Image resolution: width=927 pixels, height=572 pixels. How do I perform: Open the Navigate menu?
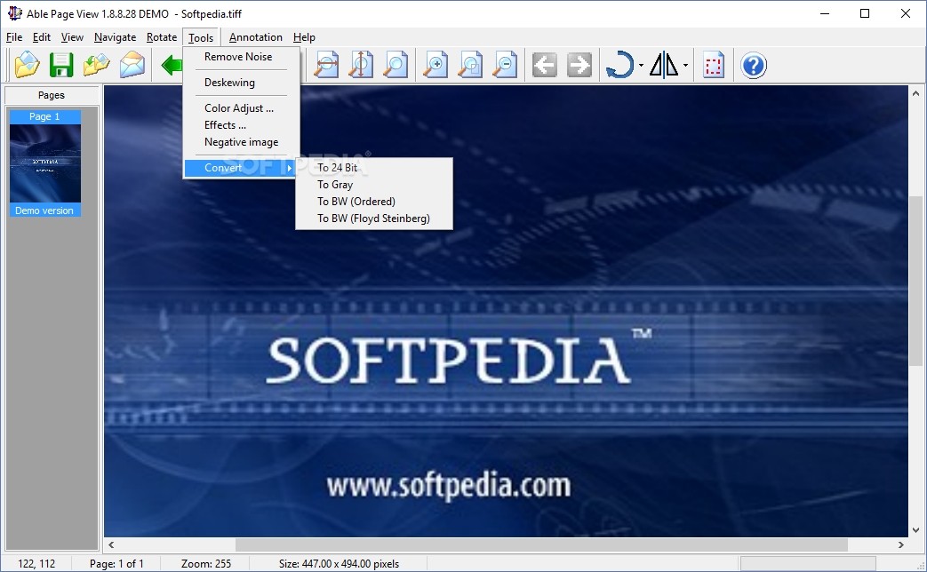coord(115,37)
